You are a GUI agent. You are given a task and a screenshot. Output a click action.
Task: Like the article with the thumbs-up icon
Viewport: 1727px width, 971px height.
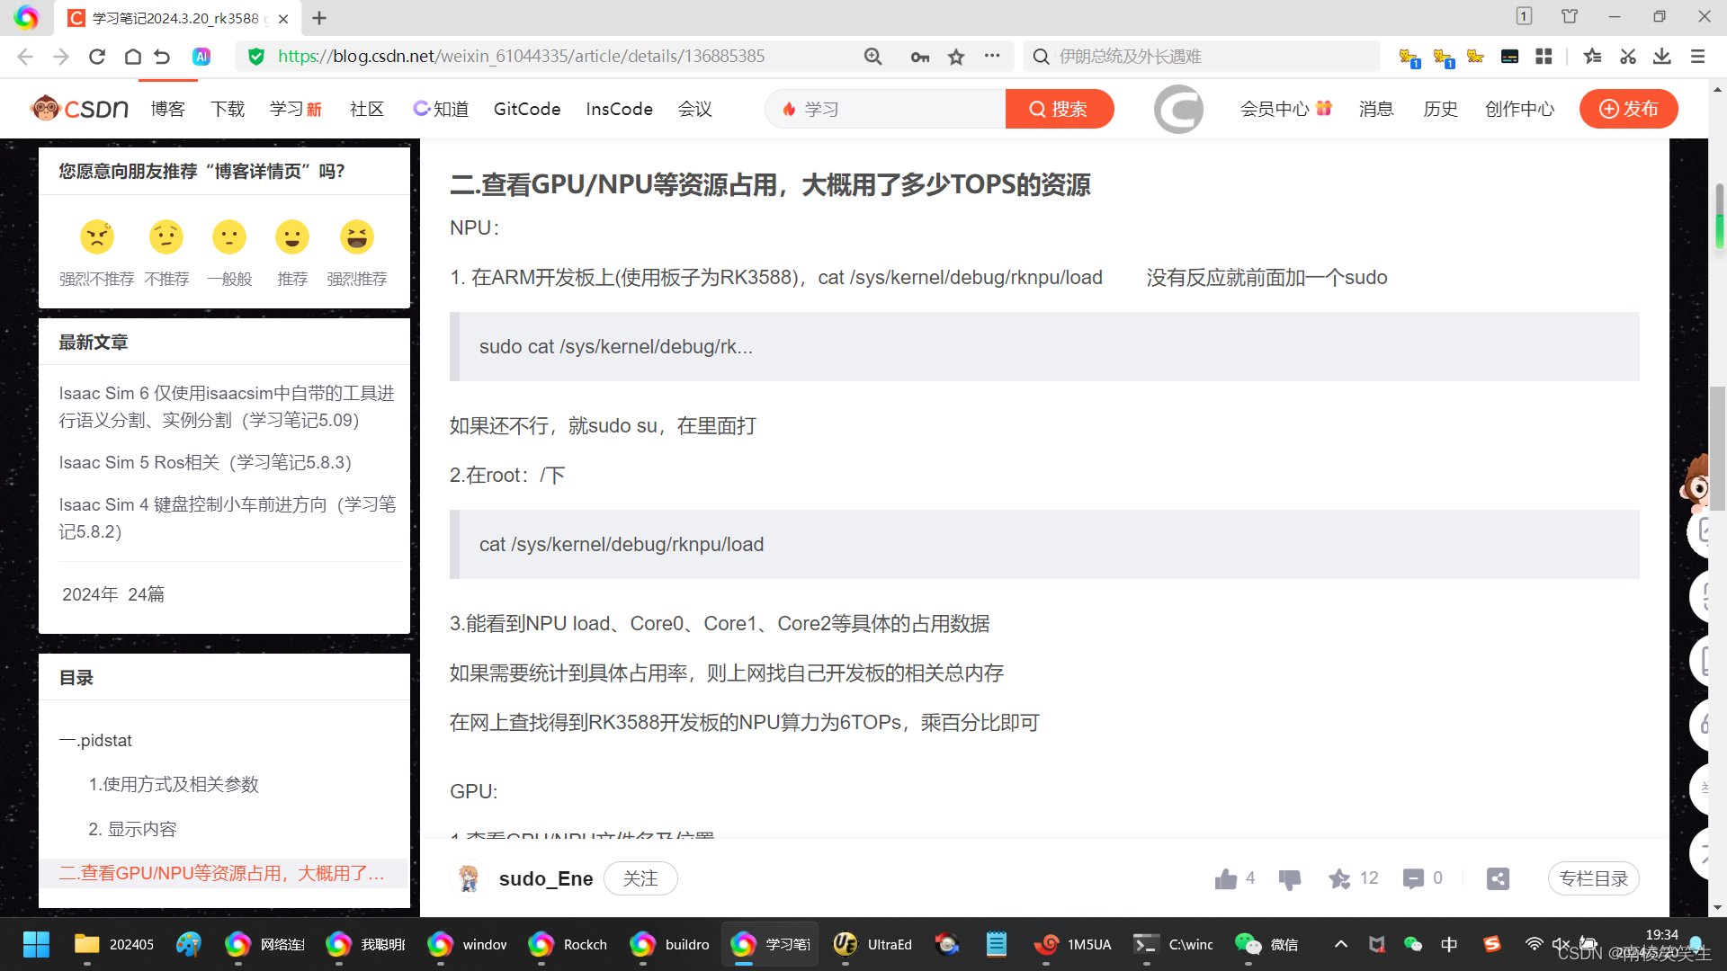[x=1226, y=878]
